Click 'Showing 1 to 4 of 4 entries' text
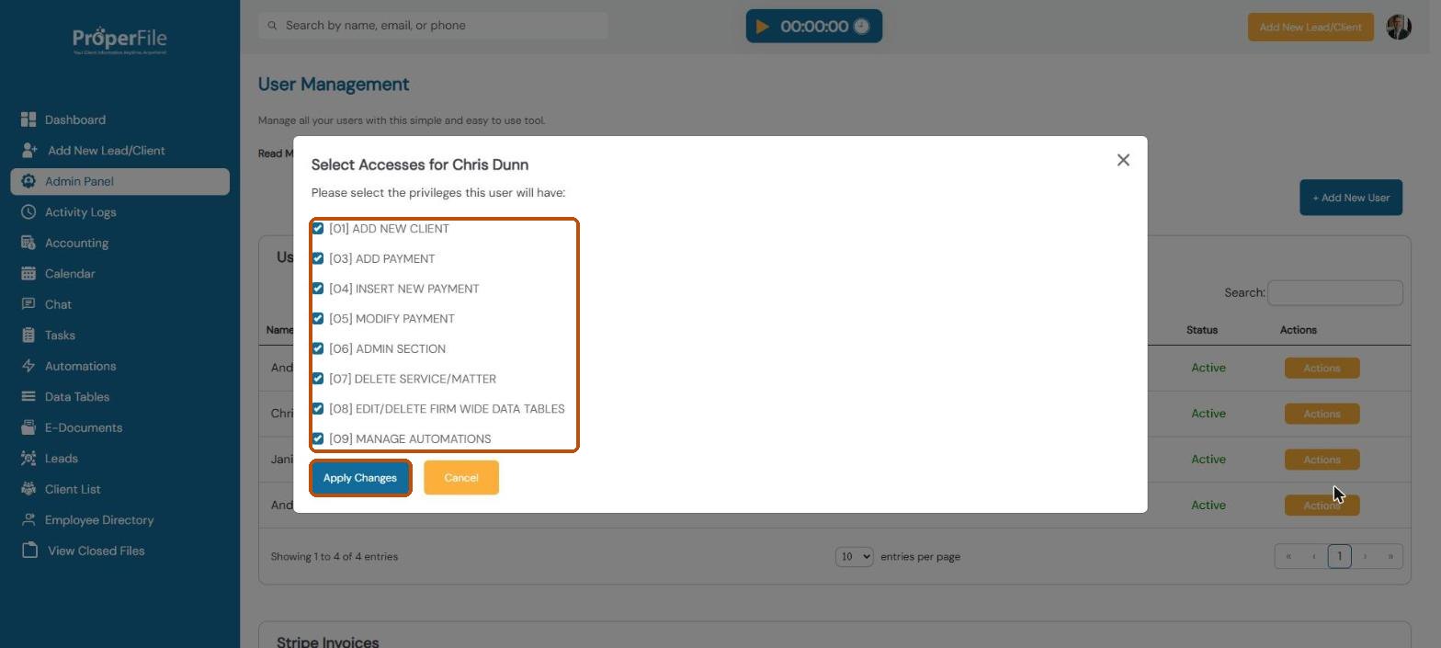Image resolution: width=1441 pixels, height=648 pixels. [335, 557]
